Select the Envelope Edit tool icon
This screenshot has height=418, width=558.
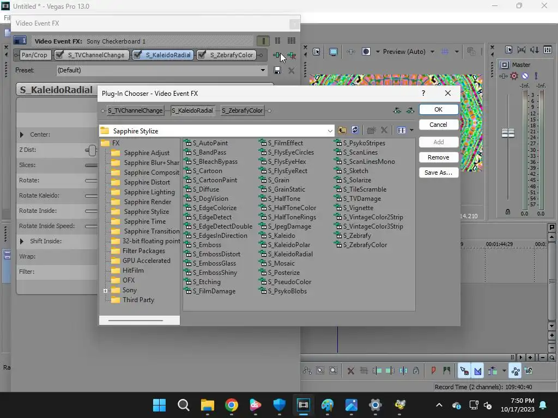coord(307,371)
